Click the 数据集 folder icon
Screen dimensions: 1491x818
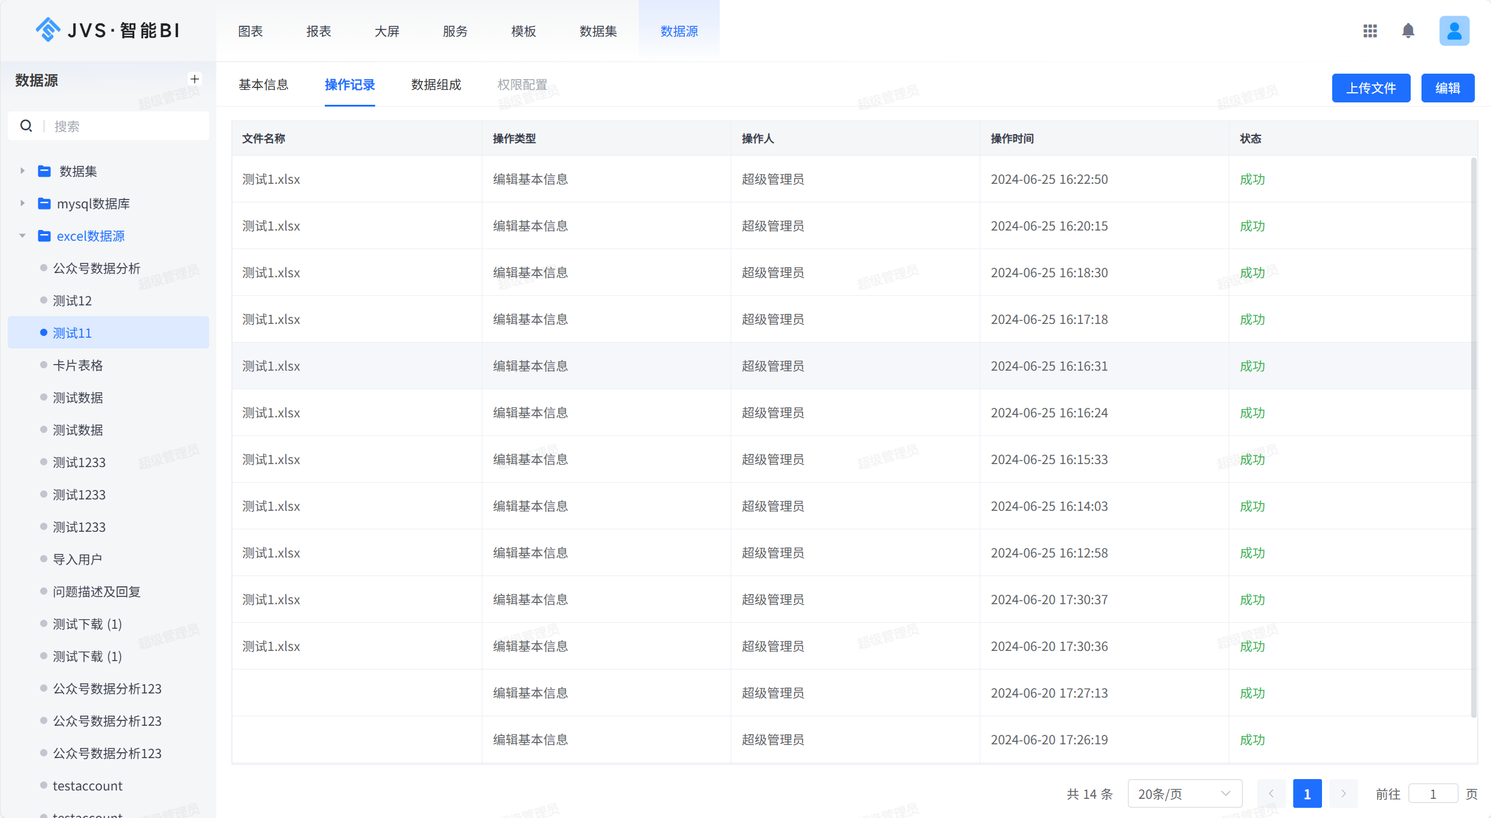click(44, 171)
